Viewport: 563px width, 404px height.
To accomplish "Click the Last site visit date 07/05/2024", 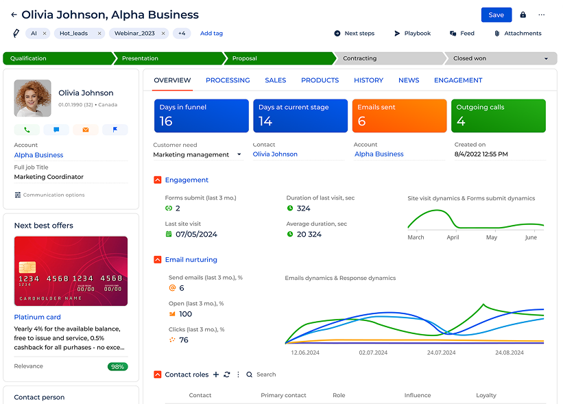I will 196,235.
